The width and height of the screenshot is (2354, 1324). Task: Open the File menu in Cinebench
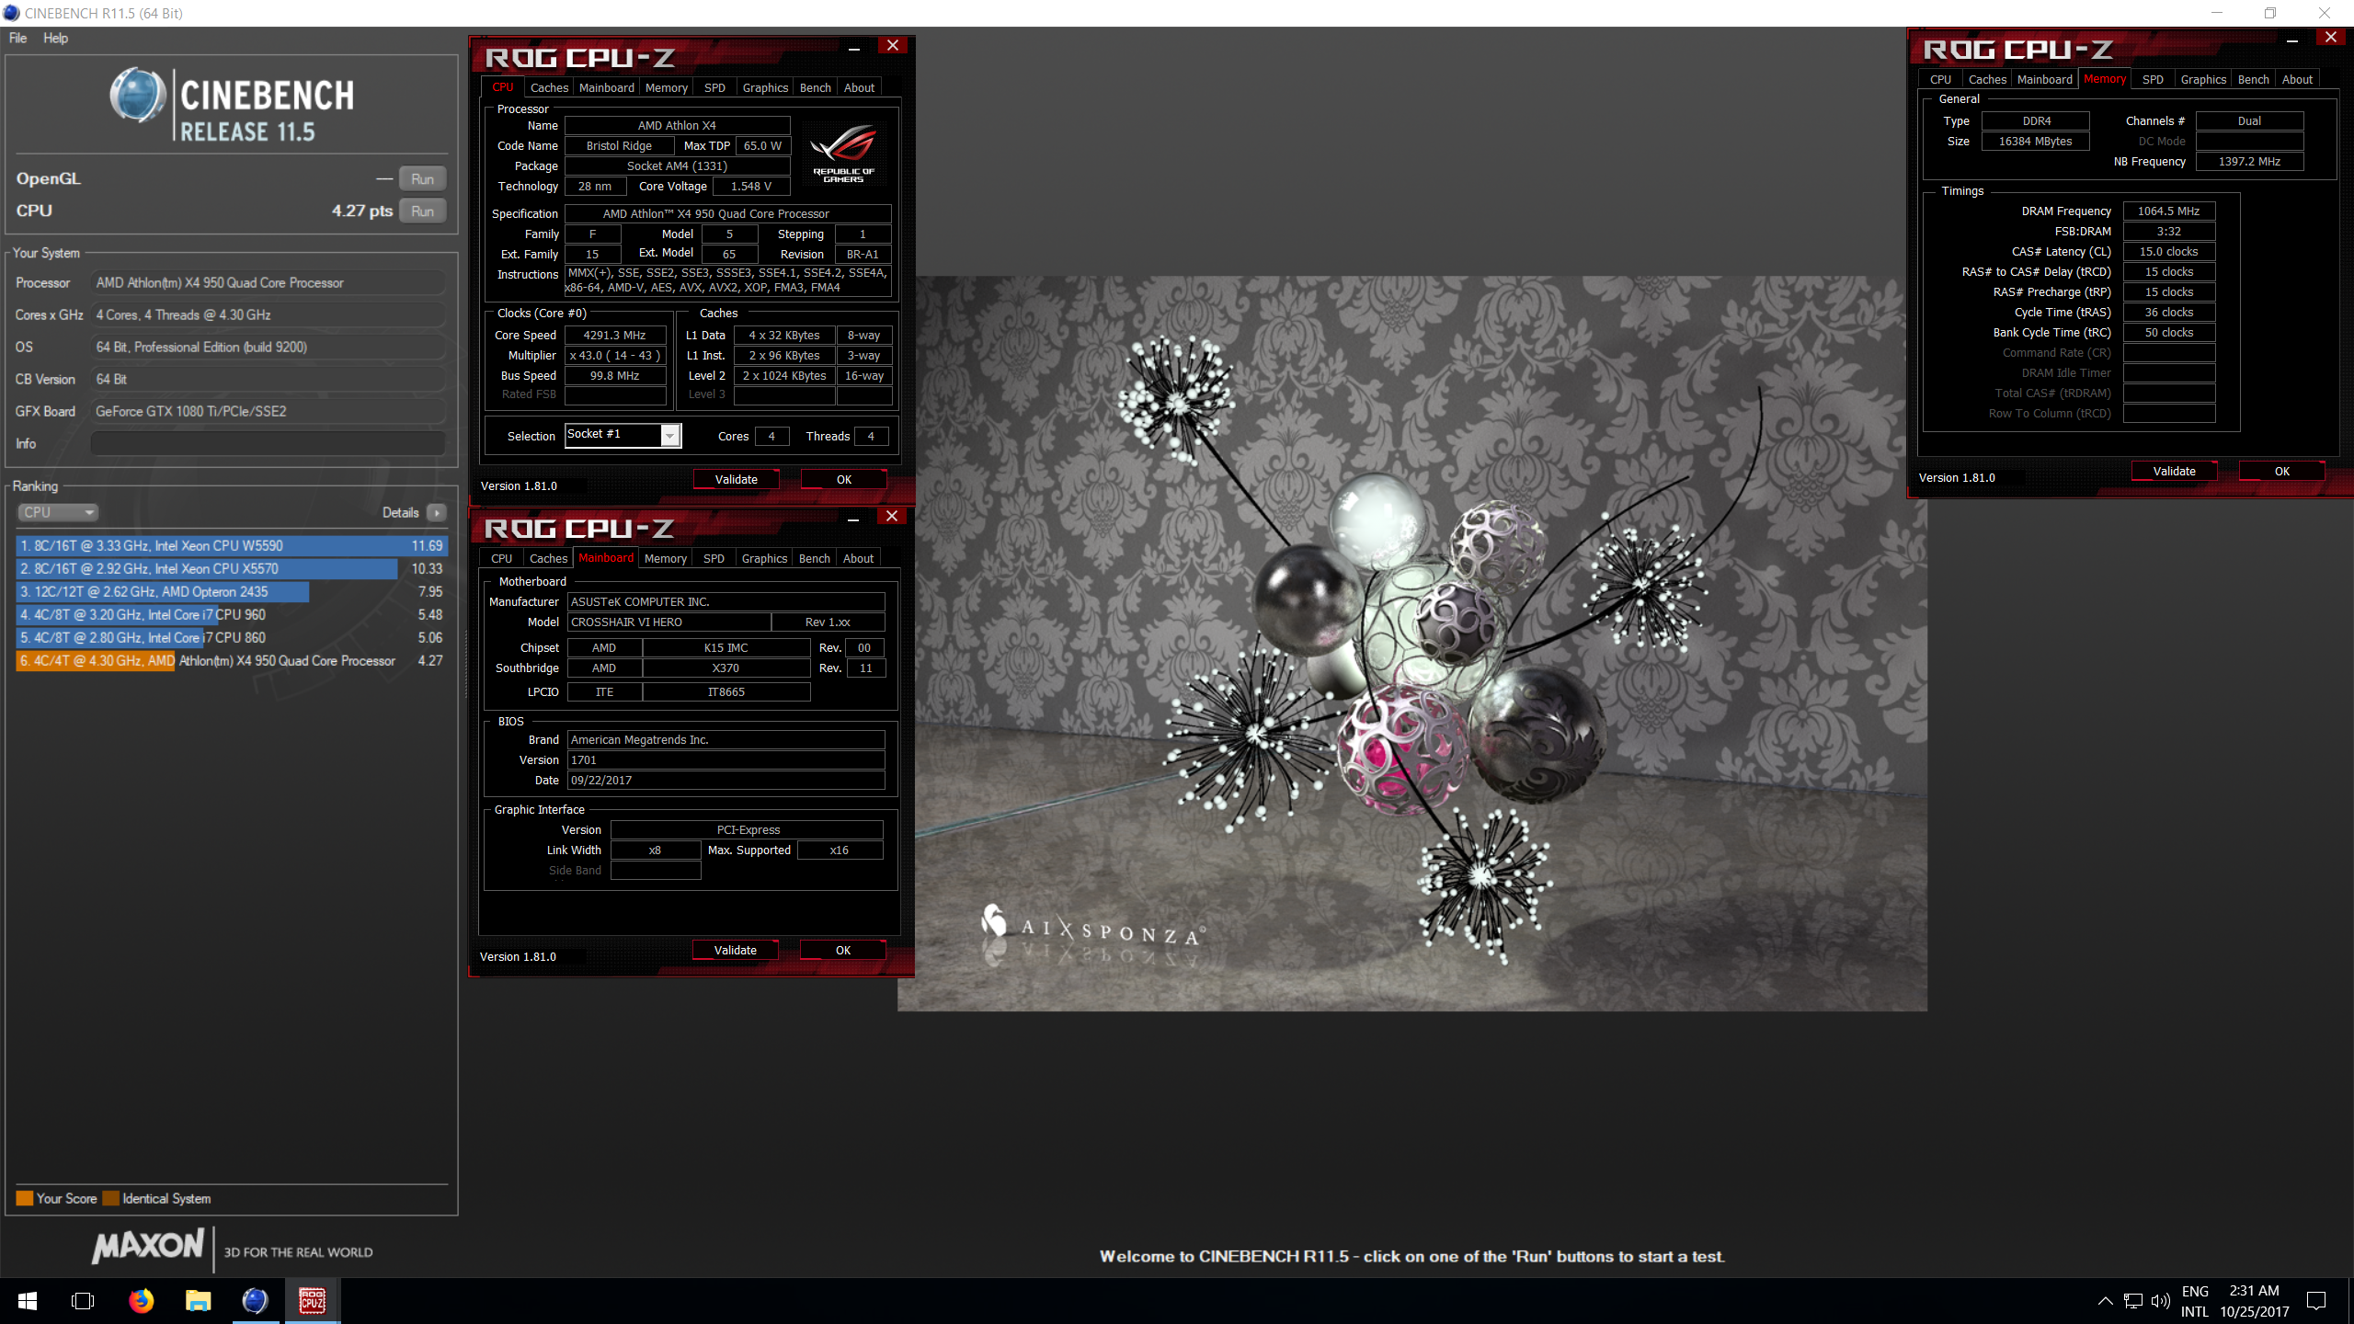17,38
